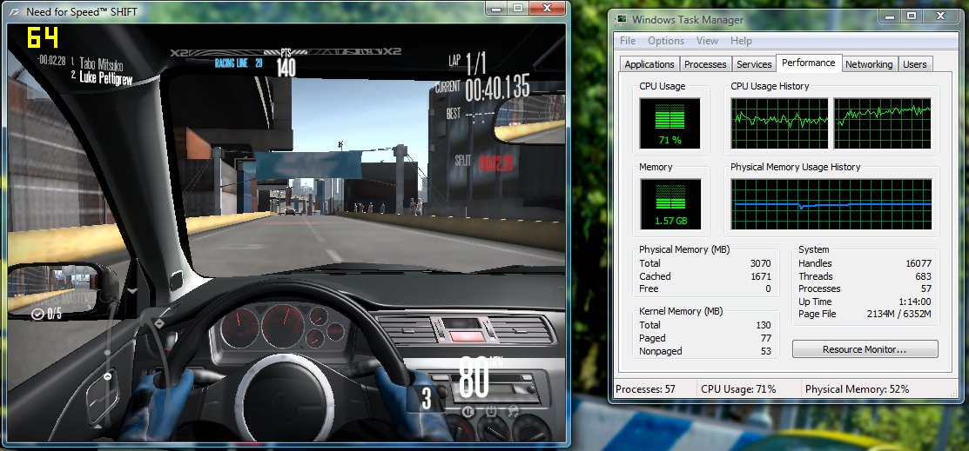
Task: Open the Help menu in Task Manager
Action: click(741, 41)
